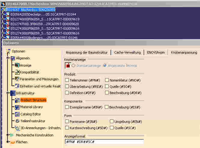Enable the Beschreibung (#DR#) checkbox
Viewport: 200px width, 148px height.
(x=107, y=93)
